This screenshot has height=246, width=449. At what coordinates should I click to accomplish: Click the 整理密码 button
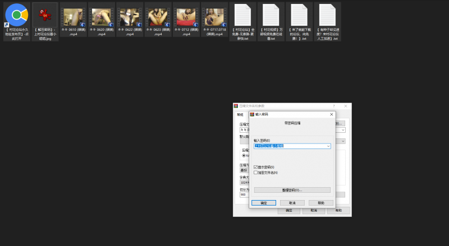tap(292, 190)
